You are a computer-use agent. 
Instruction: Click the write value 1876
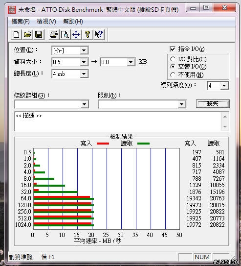click(196, 192)
